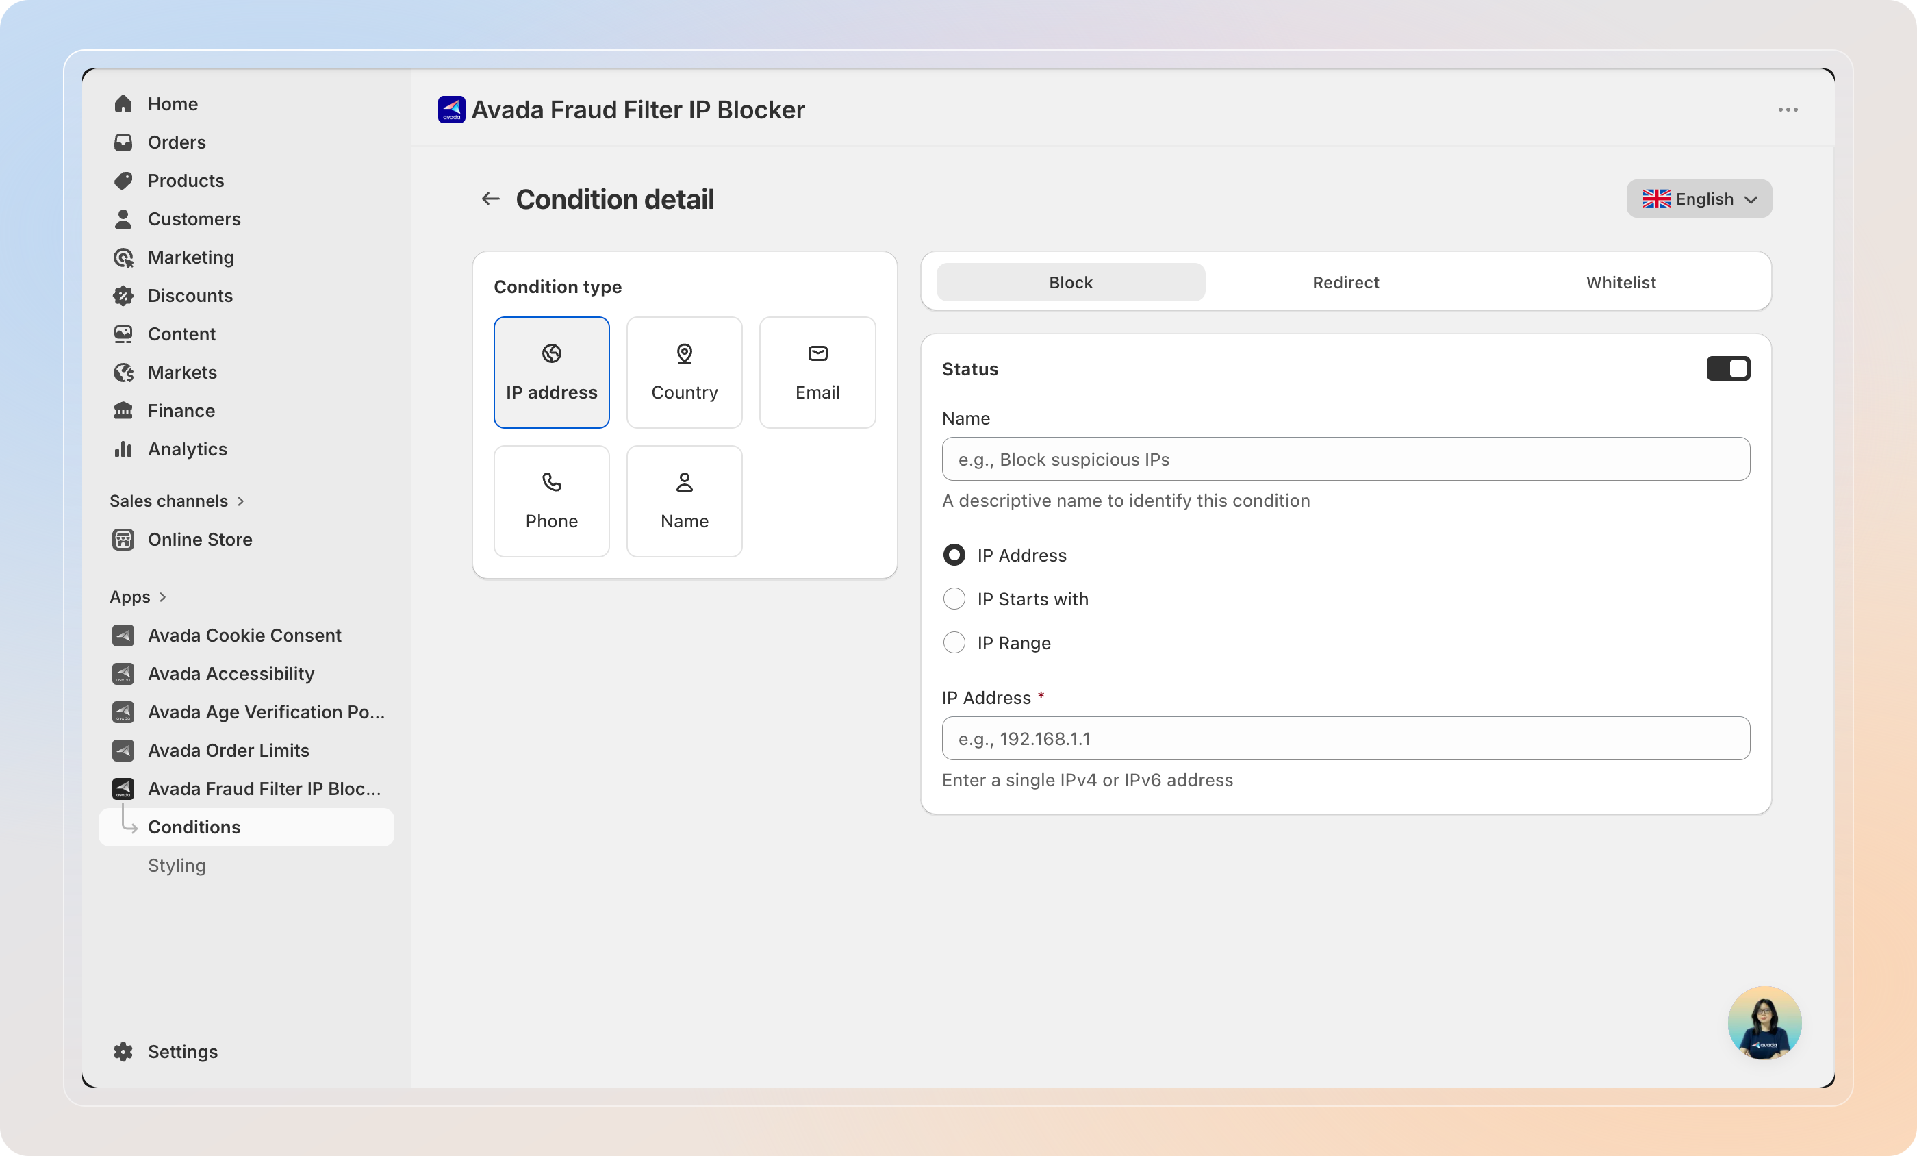Click the Avada Cookie Consent app icon
1917x1156 pixels.
pos(123,636)
